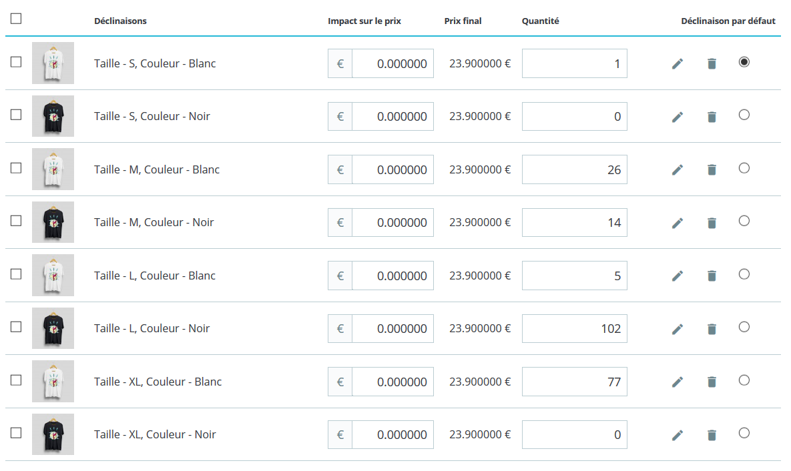791x471 pixels.
Task: Delete the Taille M Couleur Noir row
Action: pos(712,223)
